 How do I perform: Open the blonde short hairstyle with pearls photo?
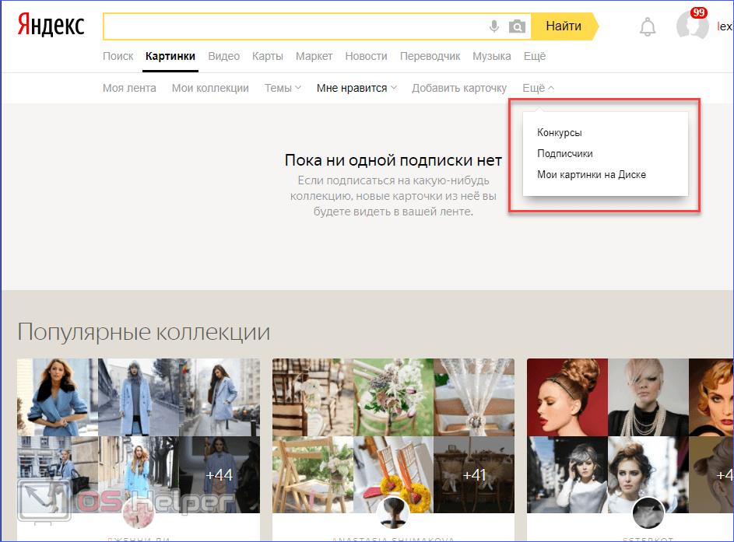(648, 397)
